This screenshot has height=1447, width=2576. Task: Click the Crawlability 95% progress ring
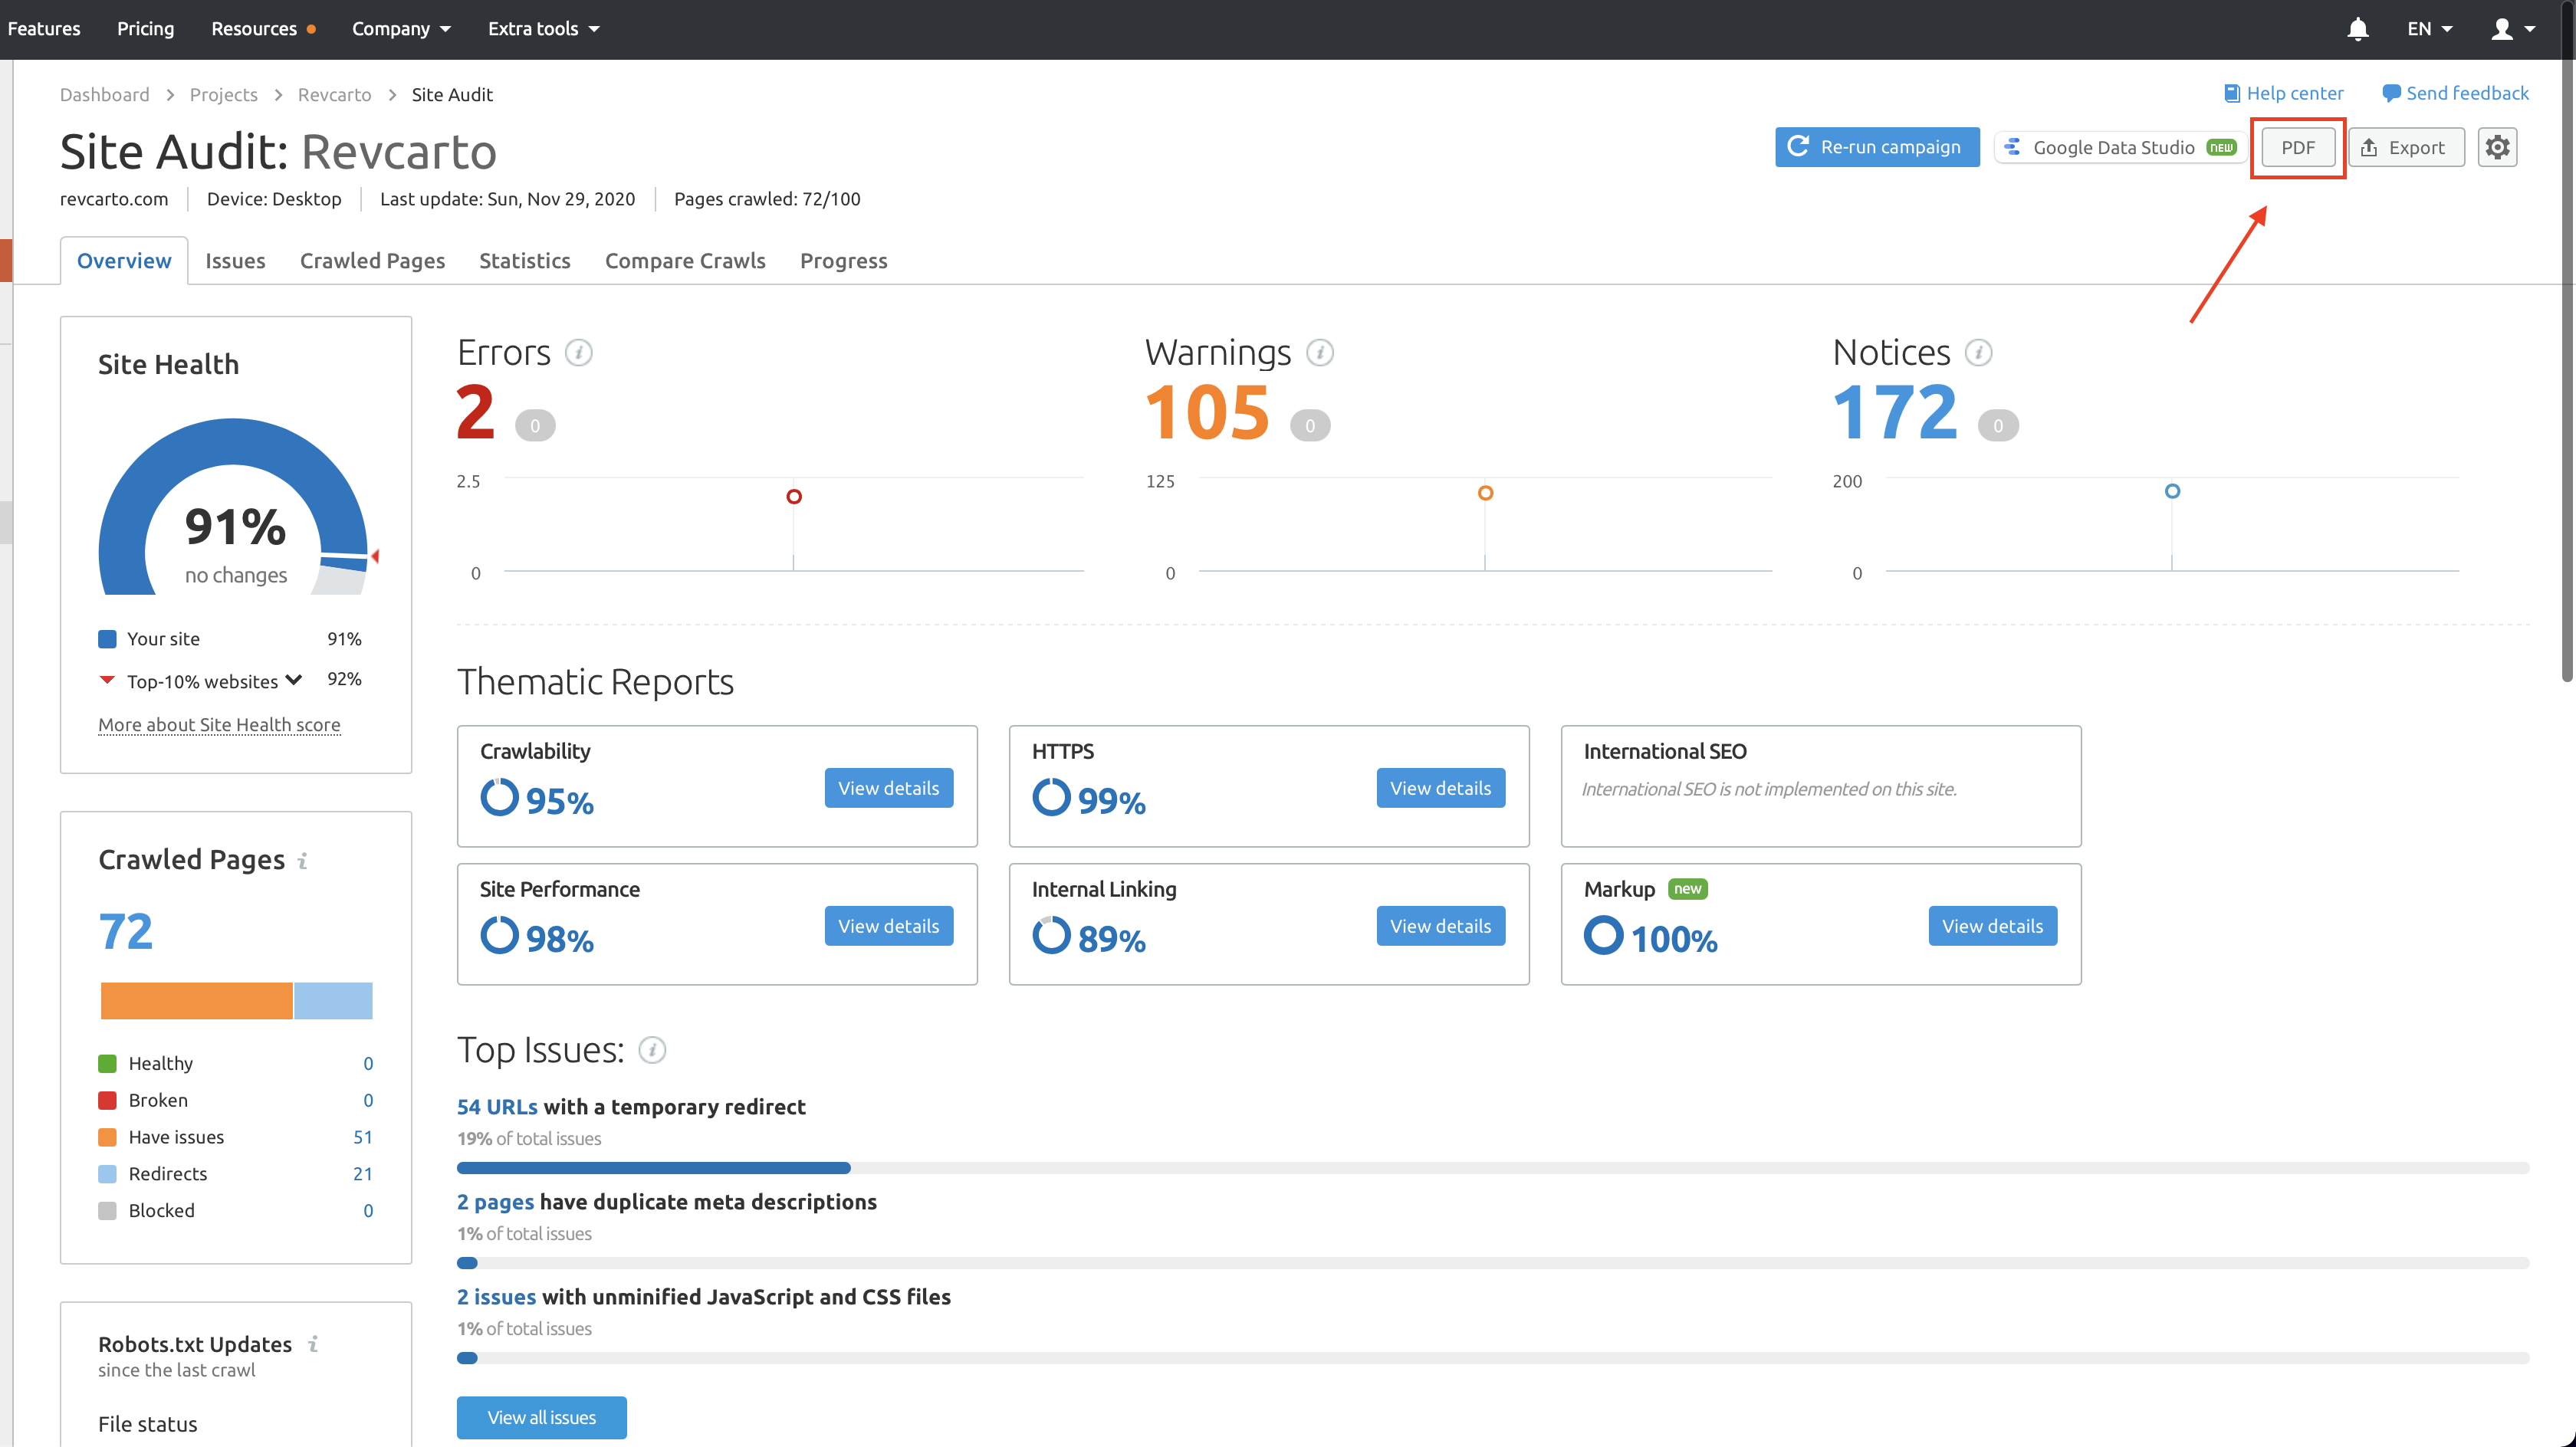pyautogui.click(x=499, y=798)
